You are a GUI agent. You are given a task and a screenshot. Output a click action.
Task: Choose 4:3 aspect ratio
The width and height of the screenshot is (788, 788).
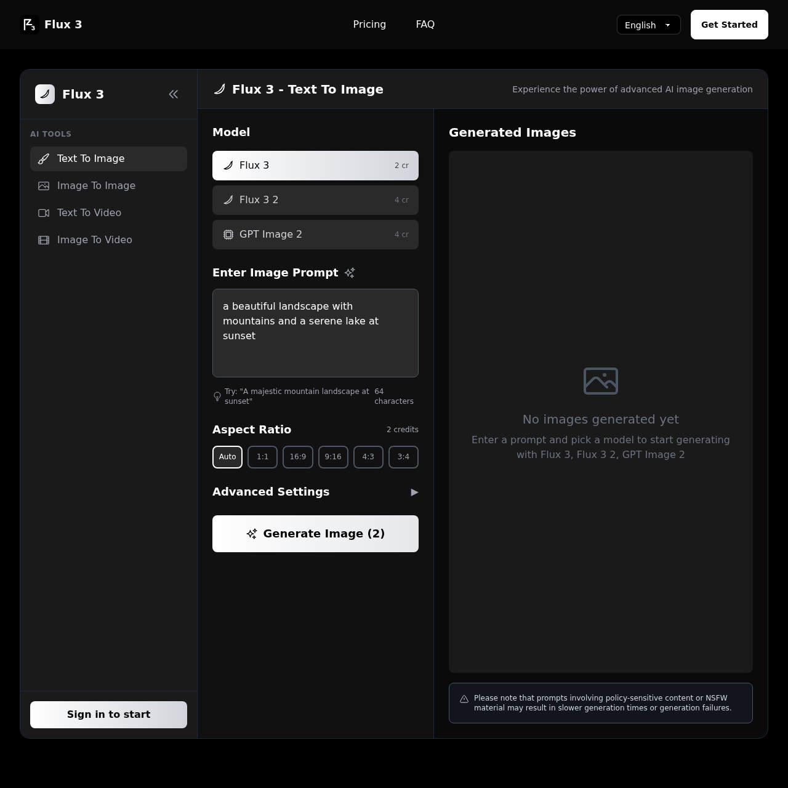(368, 457)
